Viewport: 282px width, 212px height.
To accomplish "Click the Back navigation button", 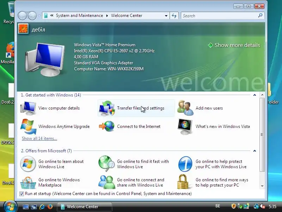I will pos(22,16).
